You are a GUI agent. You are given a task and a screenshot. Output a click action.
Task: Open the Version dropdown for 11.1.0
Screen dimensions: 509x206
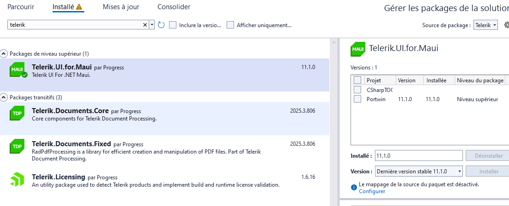[419, 171]
